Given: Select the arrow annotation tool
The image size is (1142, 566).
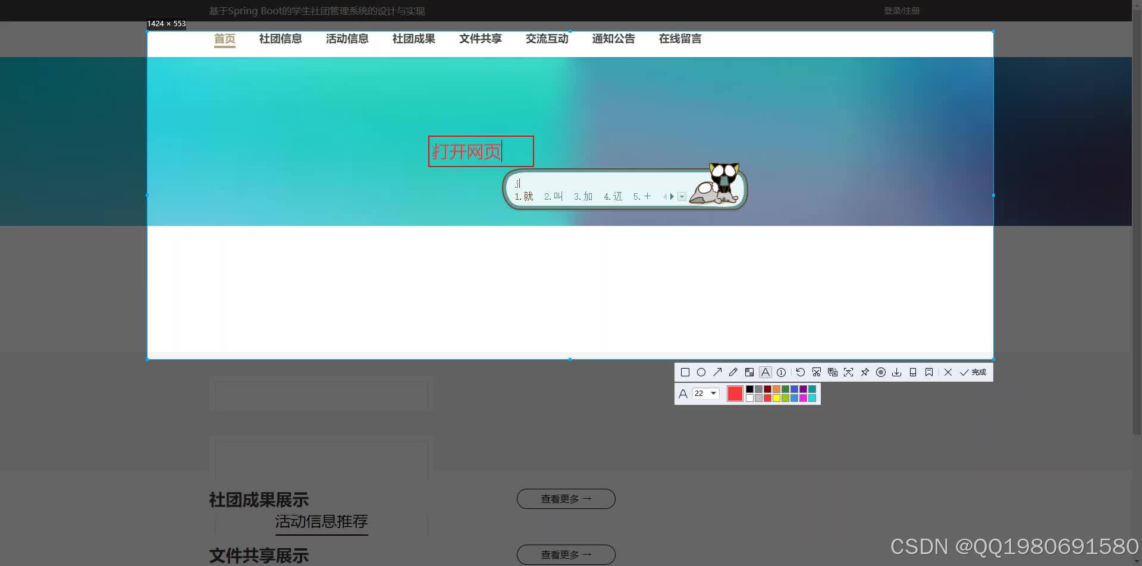Looking at the screenshot, I should pyautogui.click(x=718, y=372).
